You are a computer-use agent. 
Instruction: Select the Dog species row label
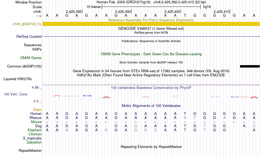pyautogui.click(x=38, y=126)
